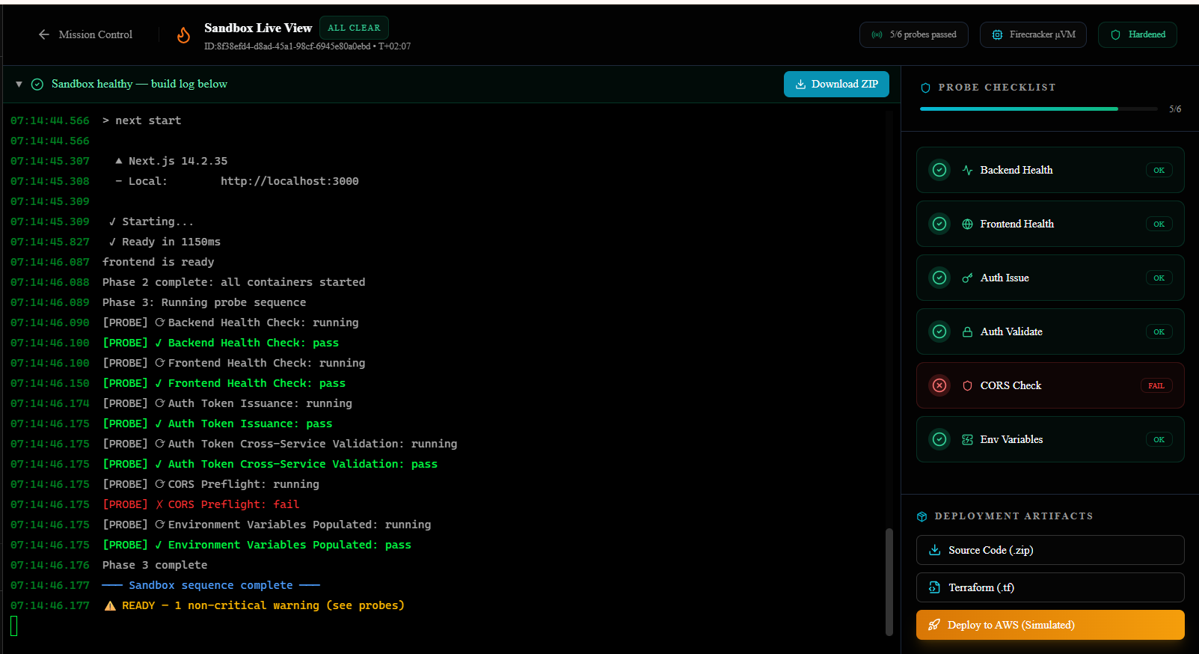This screenshot has height=654, width=1199.
Task: Click Auth Issue green check circle
Action: coord(939,278)
